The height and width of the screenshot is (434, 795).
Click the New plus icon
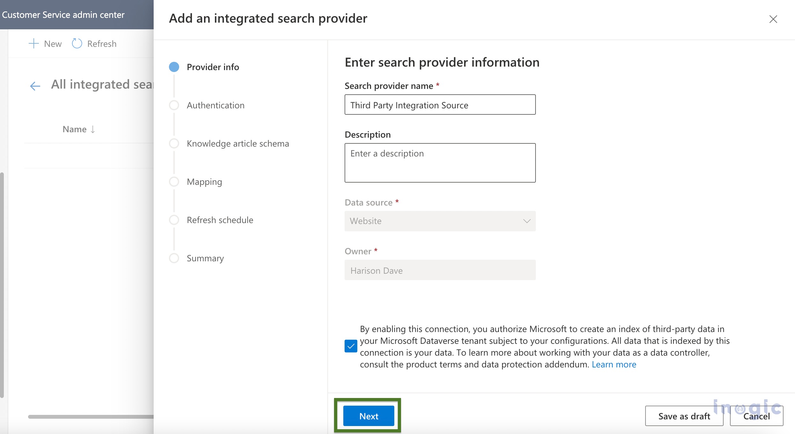pyautogui.click(x=34, y=44)
